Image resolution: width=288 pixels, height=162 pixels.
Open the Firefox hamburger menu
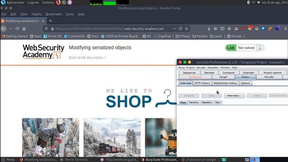point(286,29)
